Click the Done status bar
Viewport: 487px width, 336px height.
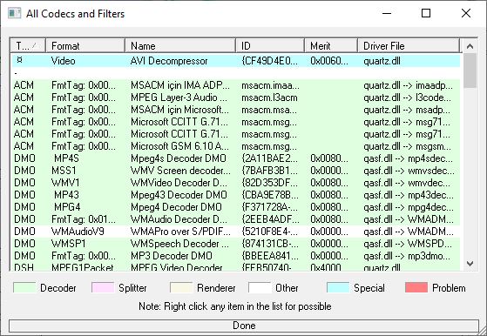[244, 326]
